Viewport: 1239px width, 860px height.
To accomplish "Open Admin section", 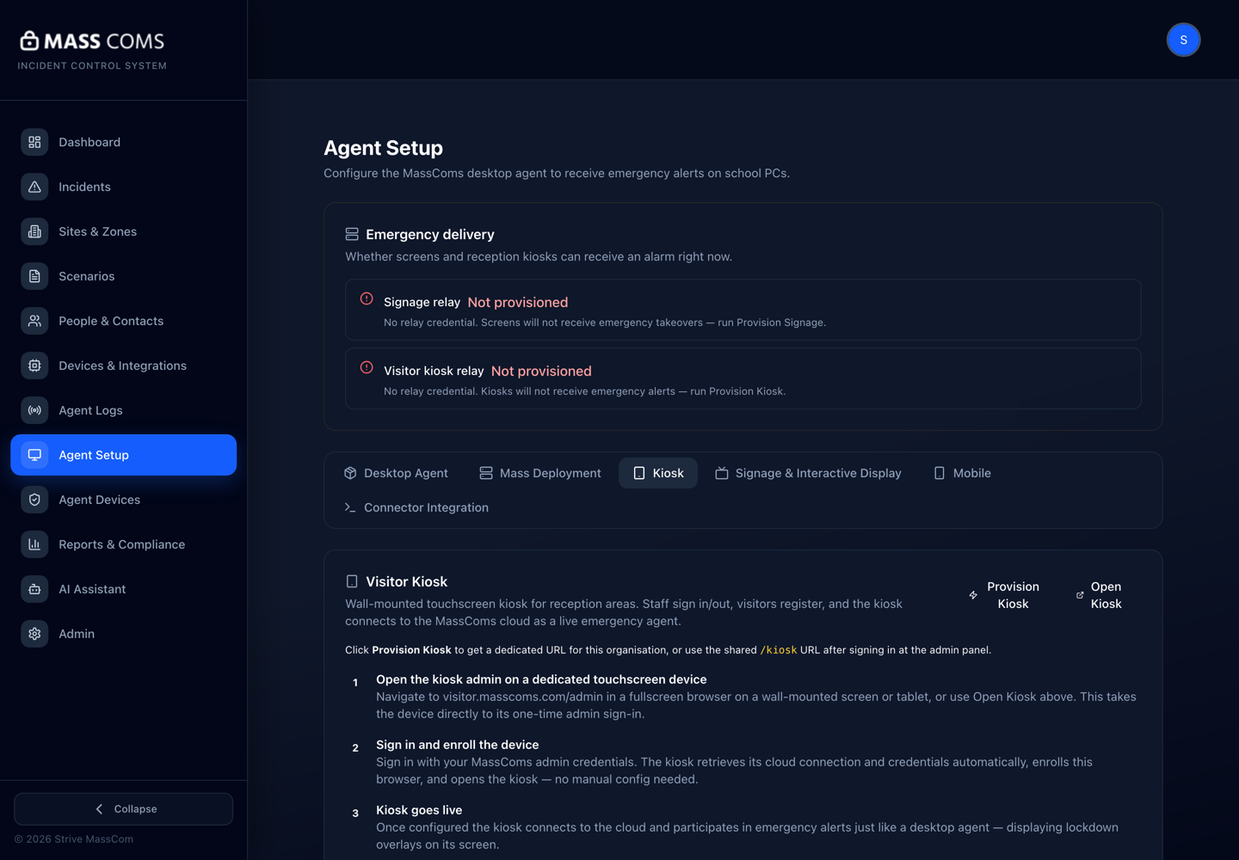I will coord(123,634).
